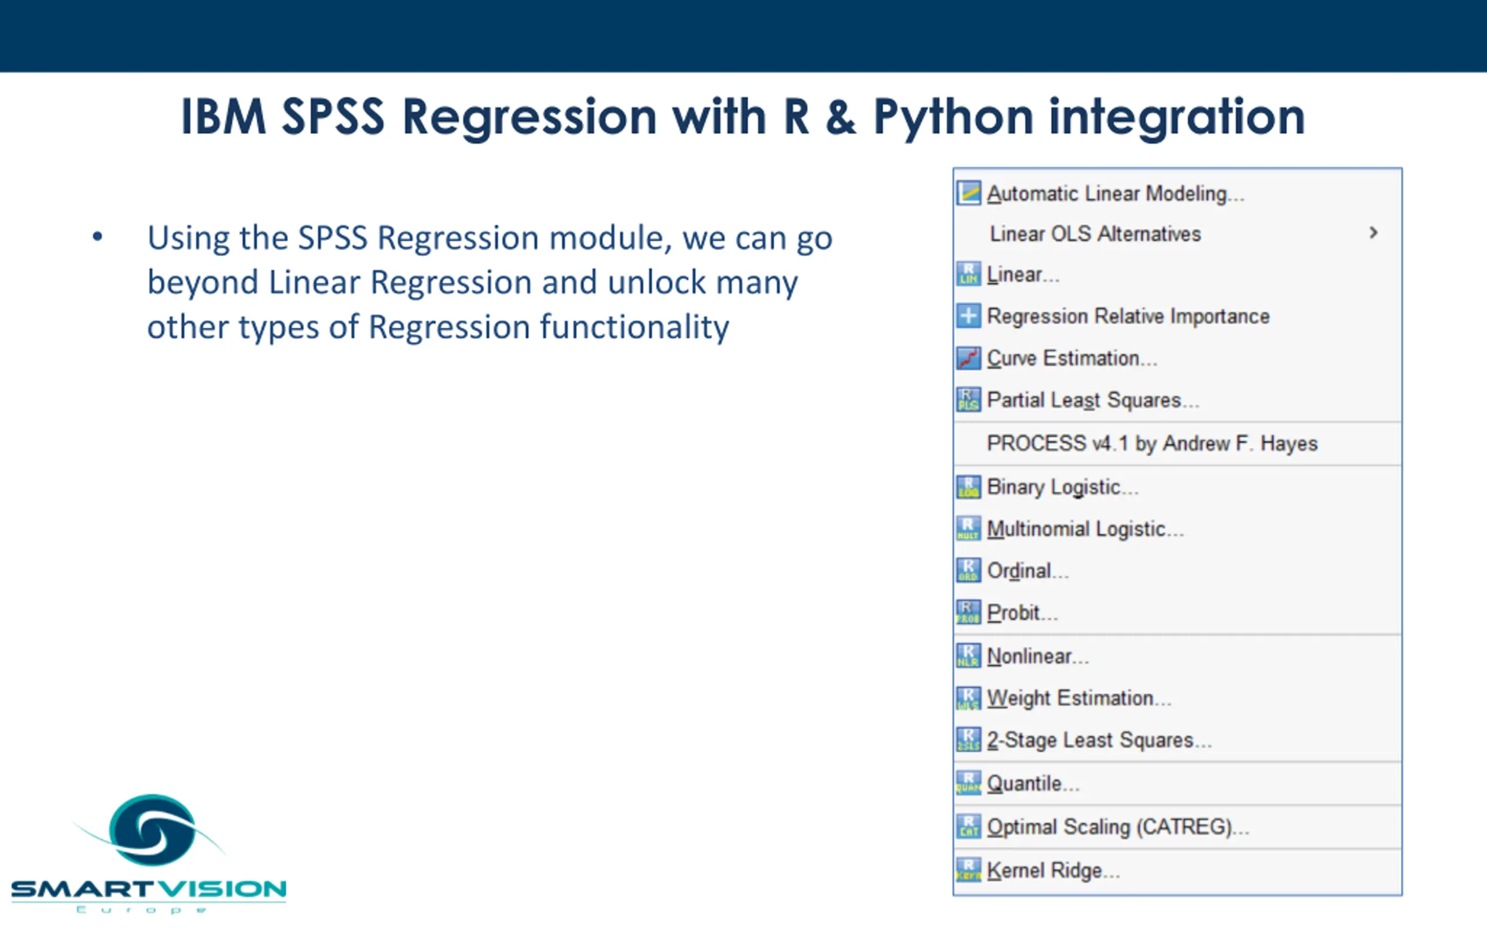Click the Automatic Linear Modeling icon
Viewport: 1487px width, 929px height.
click(968, 193)
